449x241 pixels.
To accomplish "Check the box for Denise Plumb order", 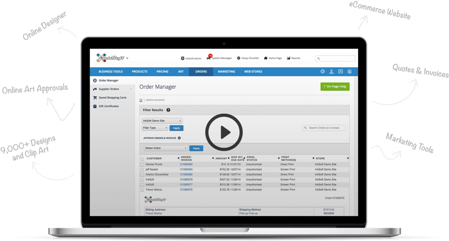I will (x=143, y=164).
